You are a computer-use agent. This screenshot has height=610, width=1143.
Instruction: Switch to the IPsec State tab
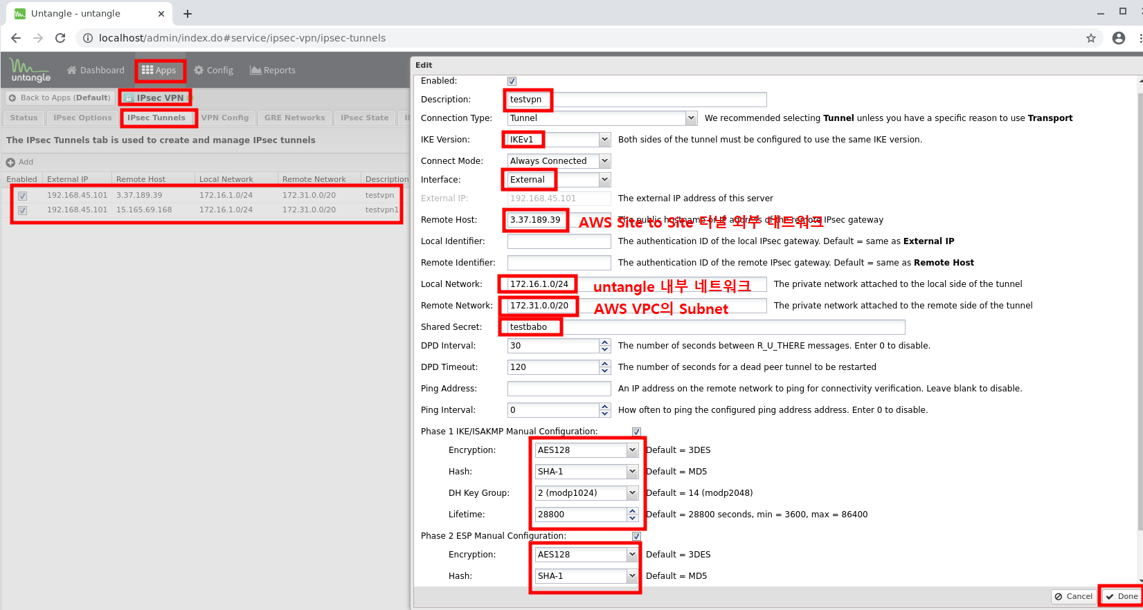click(x=365, y=118)
